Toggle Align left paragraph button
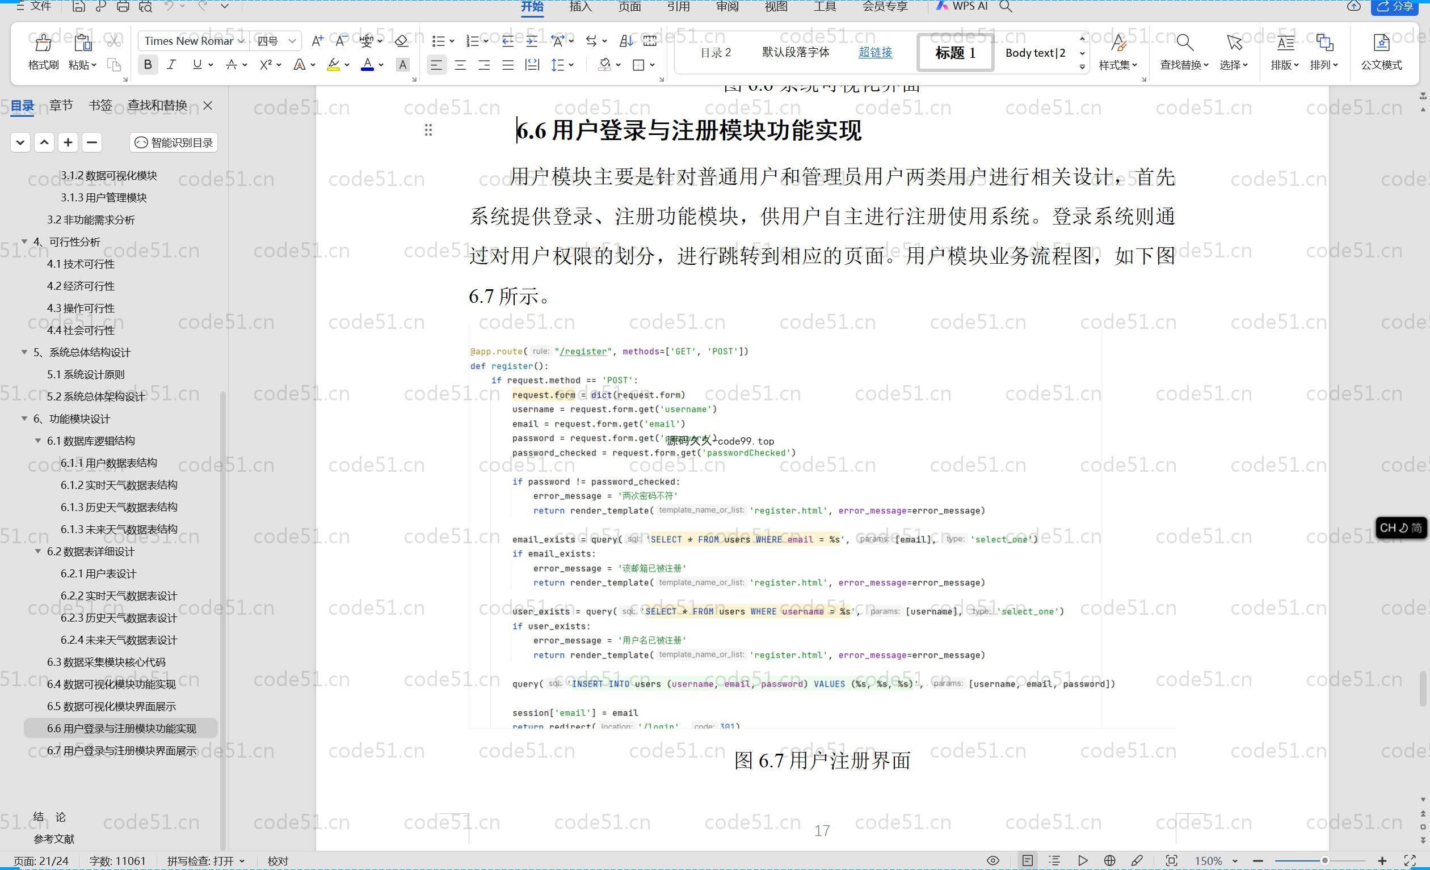Viewport: 1430px width, 870px height. click(436, 65)
